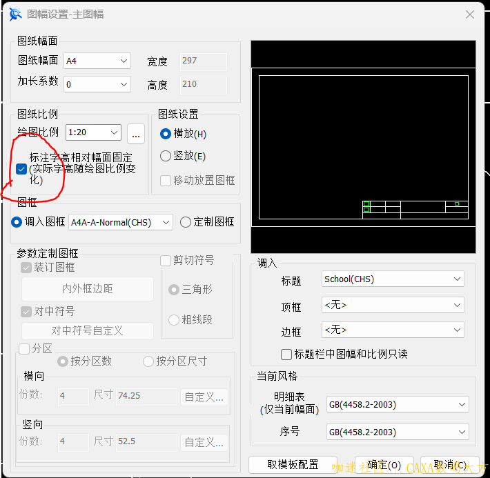
Task: Select the 粗线段 radio option
Action: coord(174,320)
